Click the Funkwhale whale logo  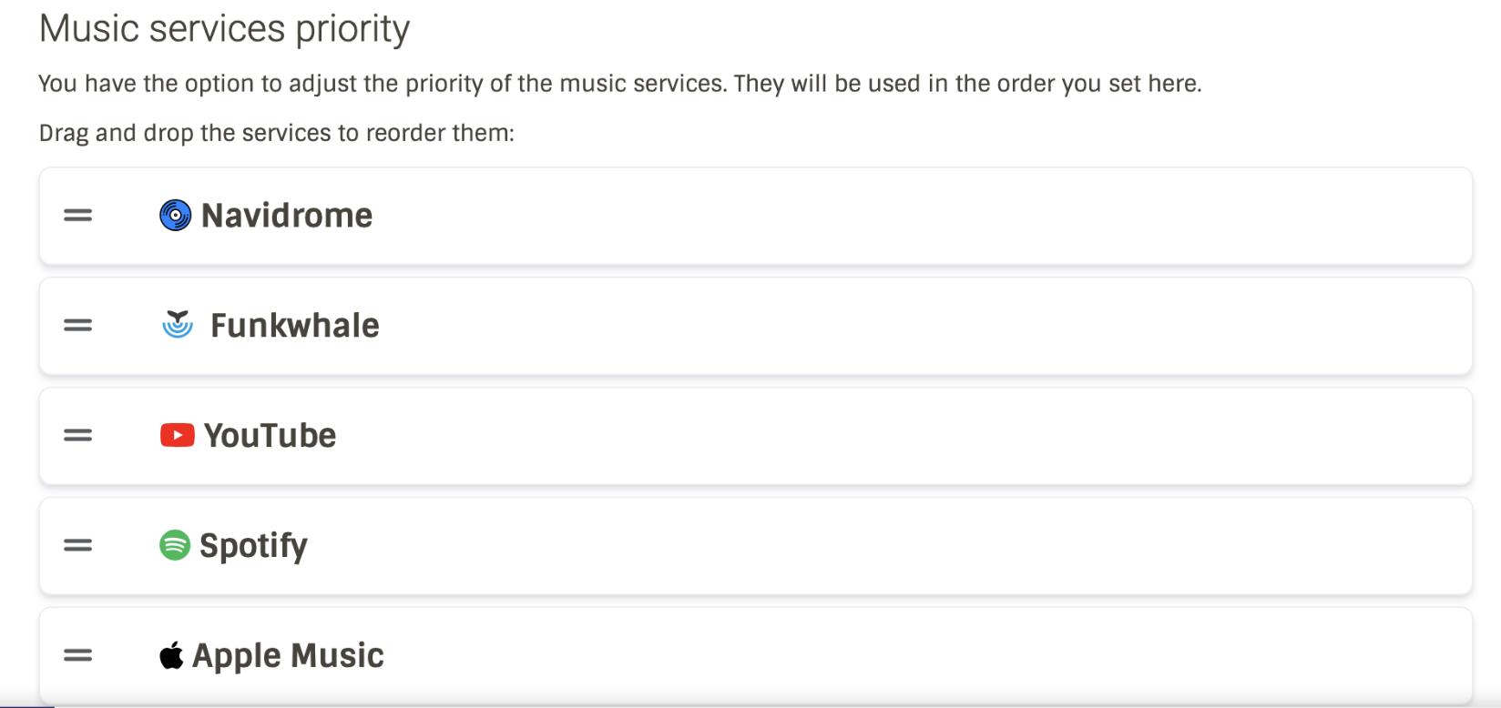coord(178,324)
